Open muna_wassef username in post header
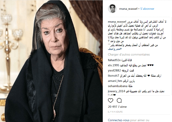This screenshot has height=122, width=172. click(128, 9)
